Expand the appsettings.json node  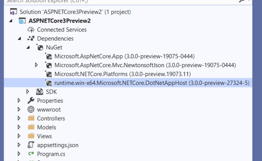tap(19, 145)
